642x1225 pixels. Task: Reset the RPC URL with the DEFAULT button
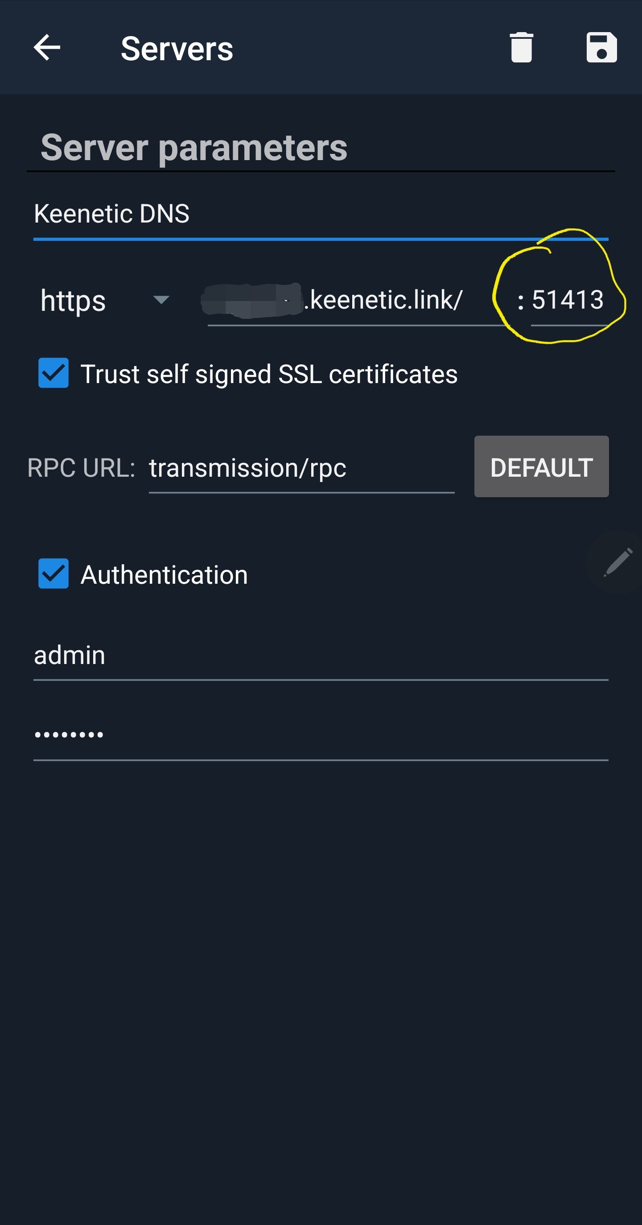click(541, 466)
